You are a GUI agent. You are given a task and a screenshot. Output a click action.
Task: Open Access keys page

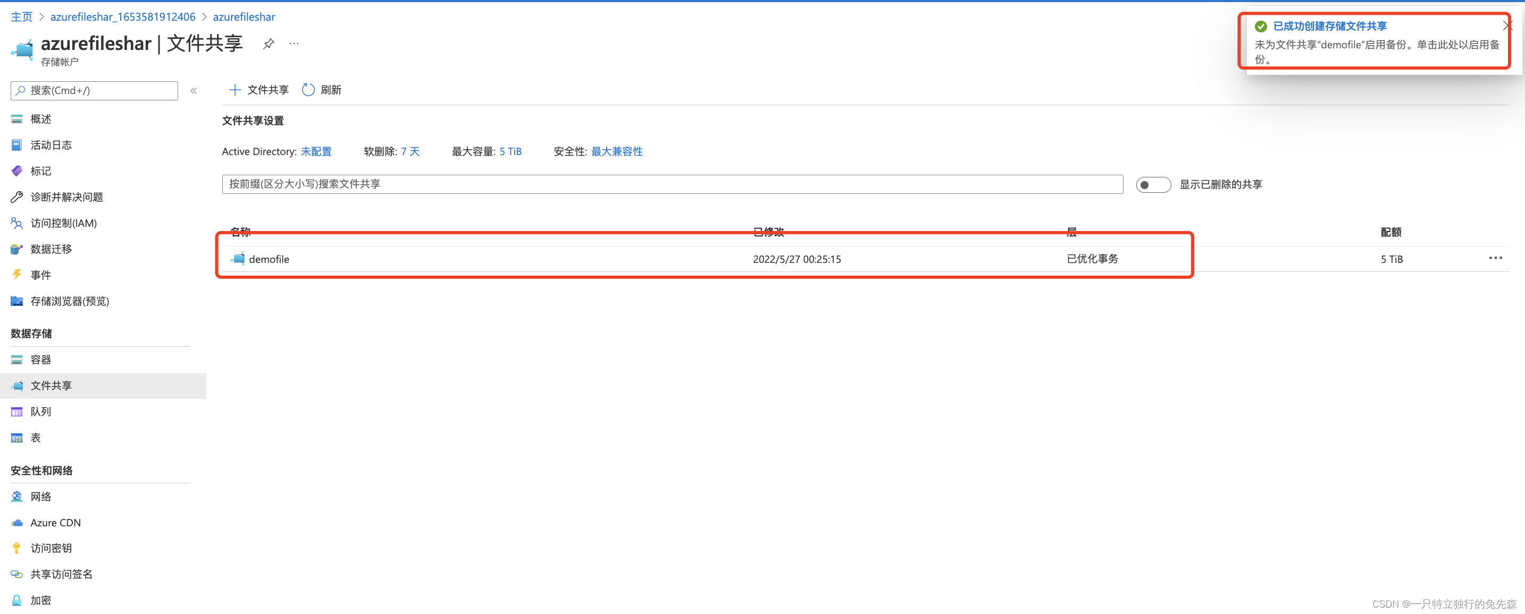click(x=51, y=548)
